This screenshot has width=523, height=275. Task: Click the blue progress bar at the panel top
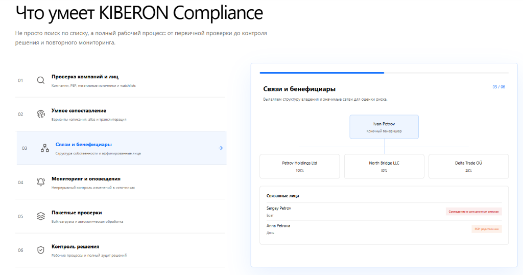pyautogui.click(x=322, y=73)
